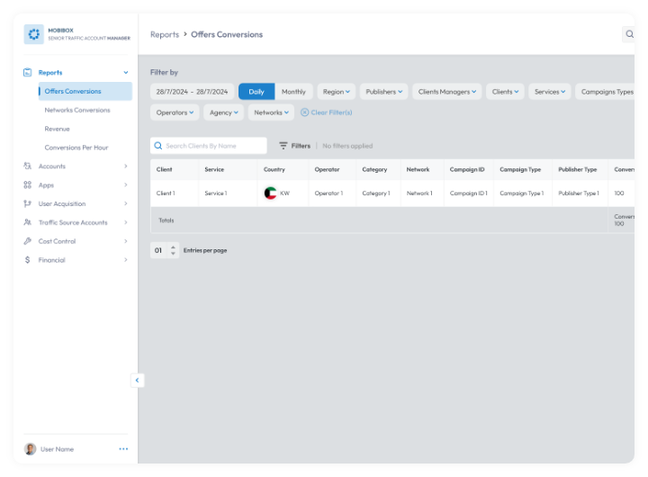Open Networks Conversions report
This screenshot has width=648, height=477.
coord(77,110)
